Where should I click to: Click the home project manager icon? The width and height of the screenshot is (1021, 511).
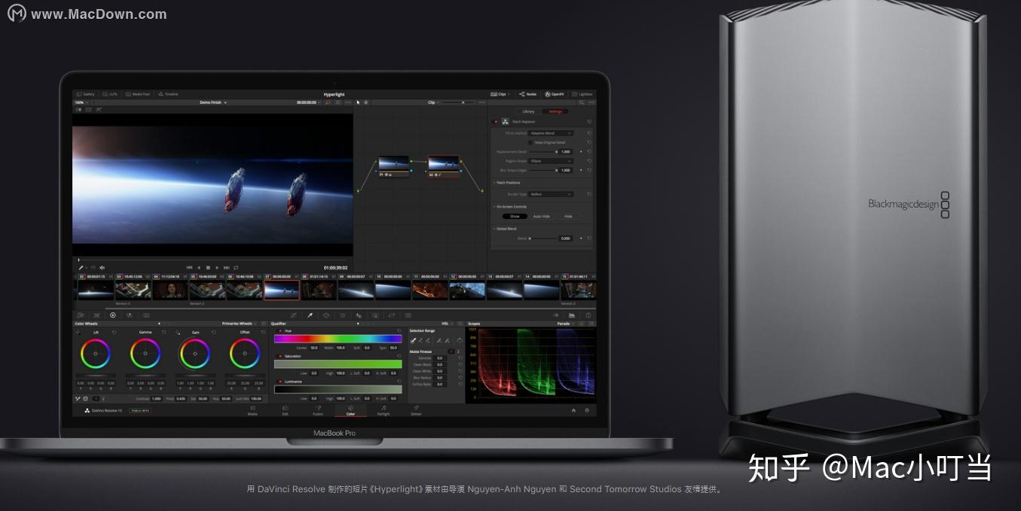coord(573,410)
